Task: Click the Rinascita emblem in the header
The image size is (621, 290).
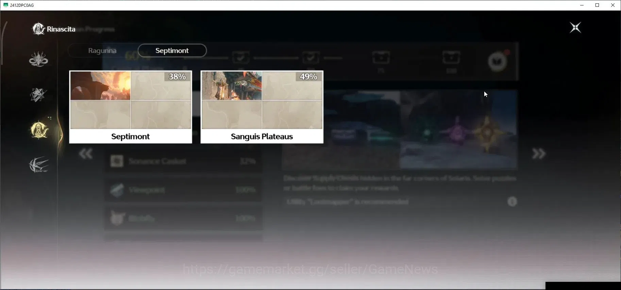Action: coord(38,29)
